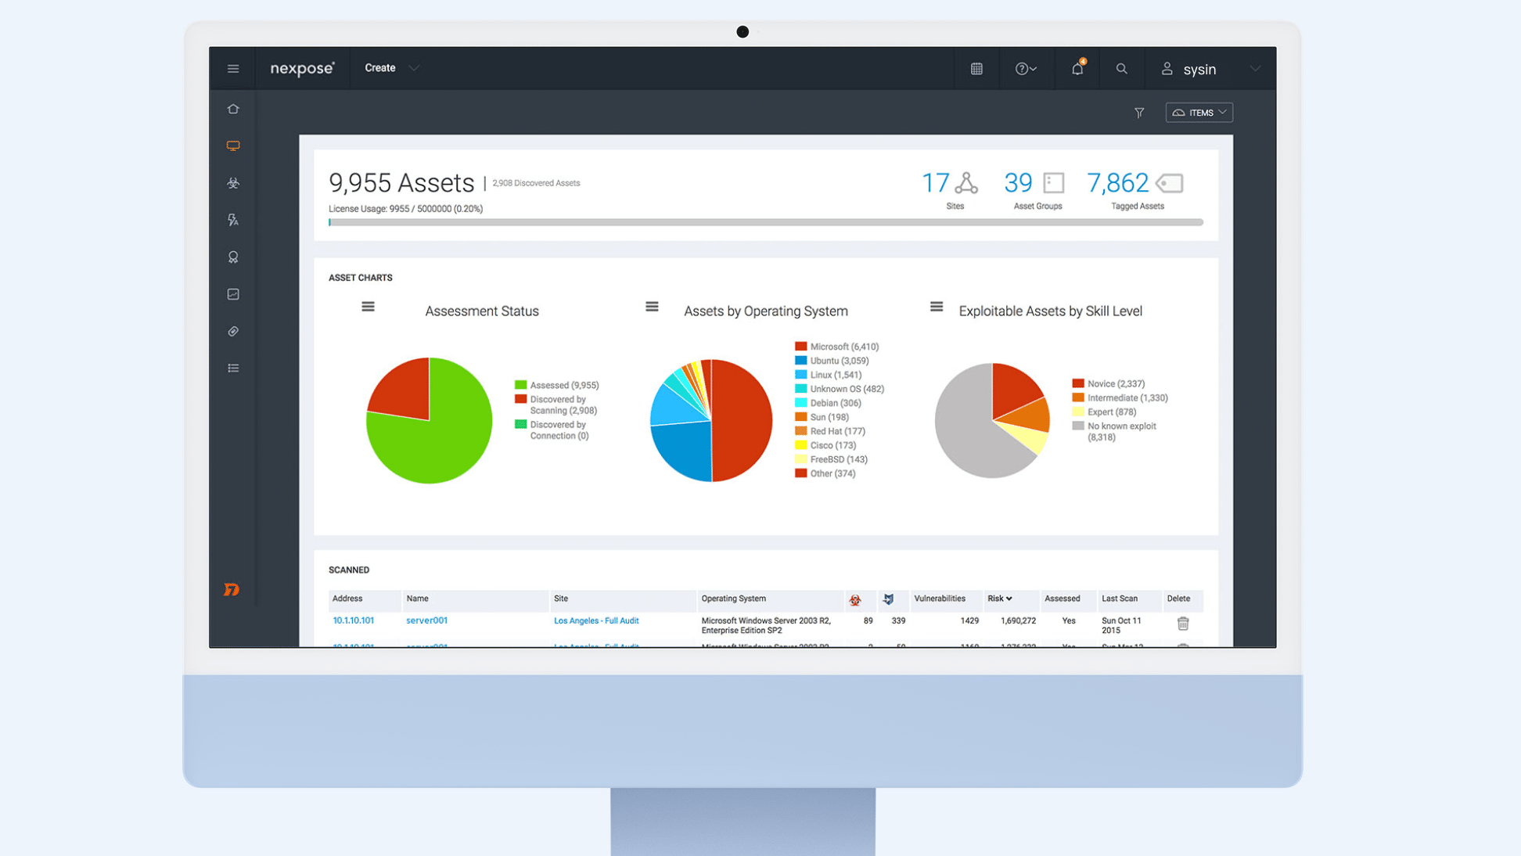This screenshot has width=1521, height=856.
Task: Open the help dropdown menu
Action: pyautogui.click(x=1026, y=69)
